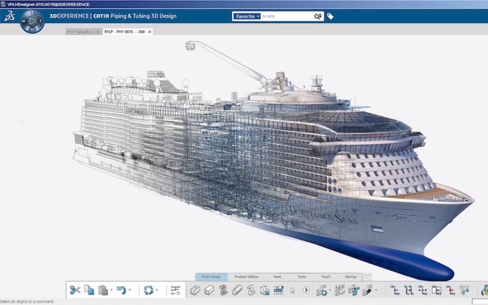This screenshot has height=305, width=488.
Task: Click the pipe route with blue arrow icon
Action: coord(354,290)
